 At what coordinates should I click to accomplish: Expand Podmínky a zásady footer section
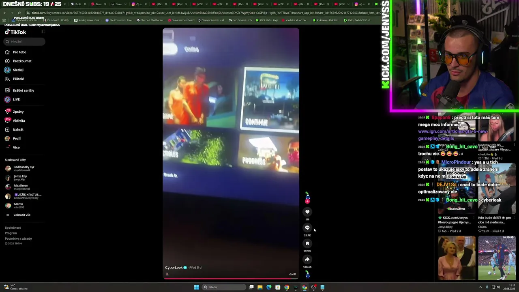tap(18, 238)
